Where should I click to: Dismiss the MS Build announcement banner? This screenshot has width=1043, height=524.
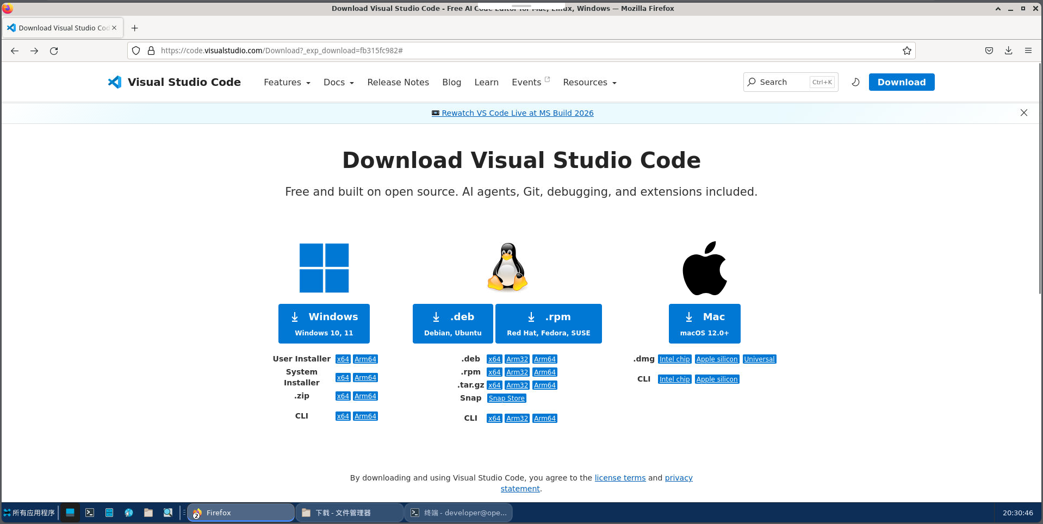1024,113
